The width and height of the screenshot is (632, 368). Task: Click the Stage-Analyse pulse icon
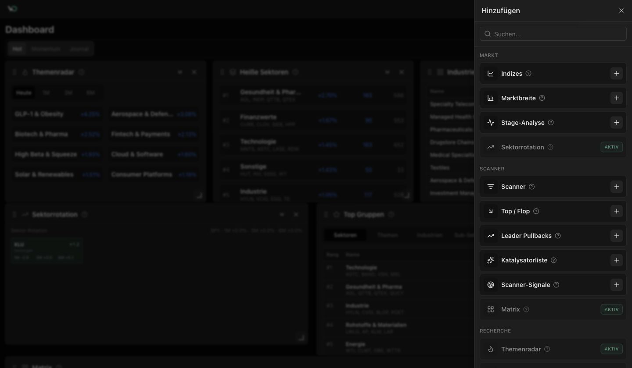click(491, 123)
